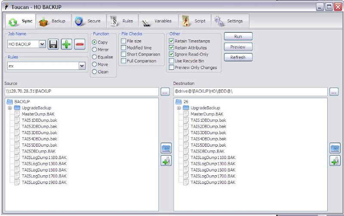Click destination UpgradeBackup folder icon
This screenshot has width=344, height=216.
coord(186,108)
